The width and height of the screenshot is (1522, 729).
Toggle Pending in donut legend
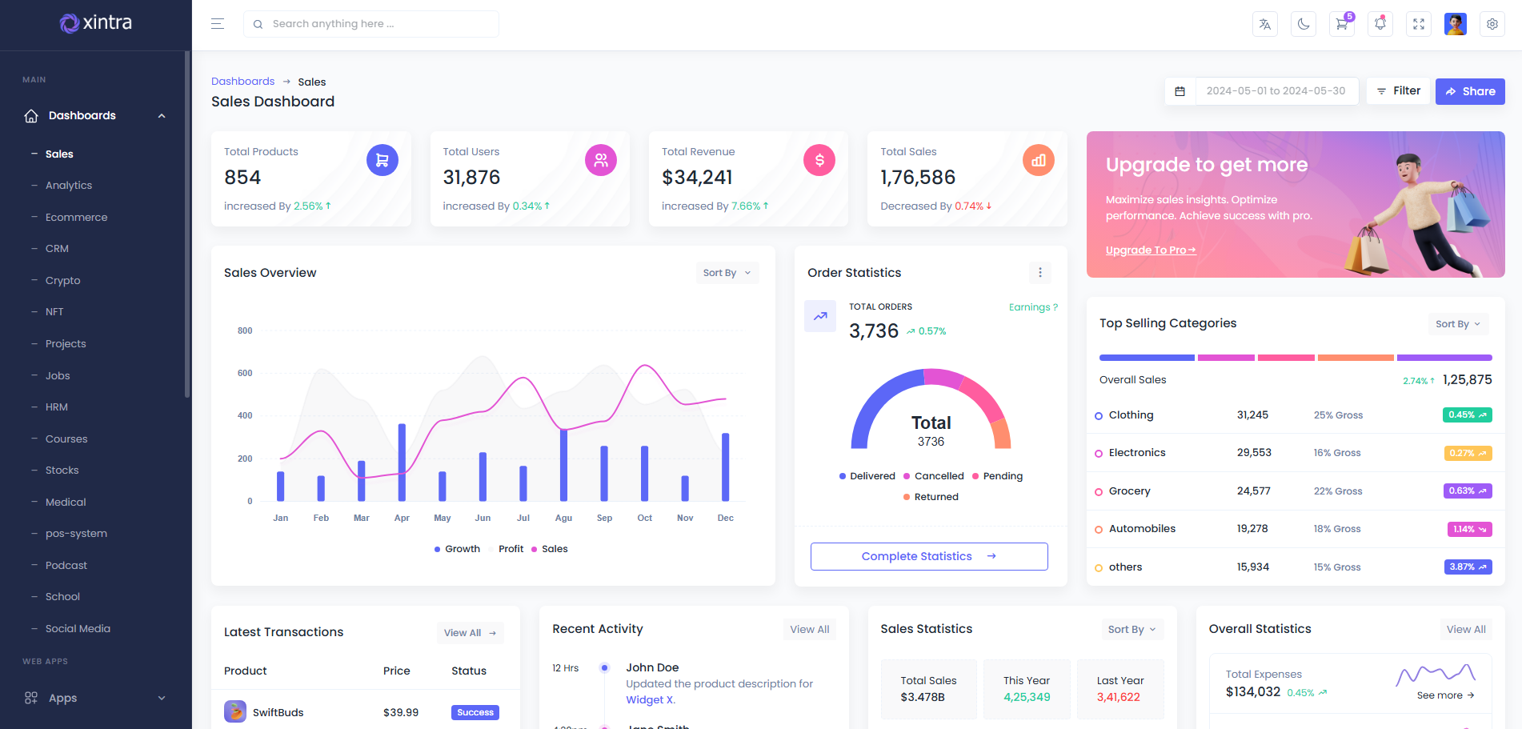998,476
